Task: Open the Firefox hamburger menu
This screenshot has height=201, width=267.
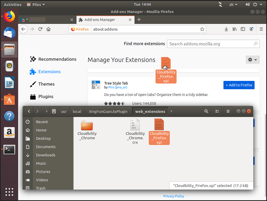Action: (x=261, y=29)
